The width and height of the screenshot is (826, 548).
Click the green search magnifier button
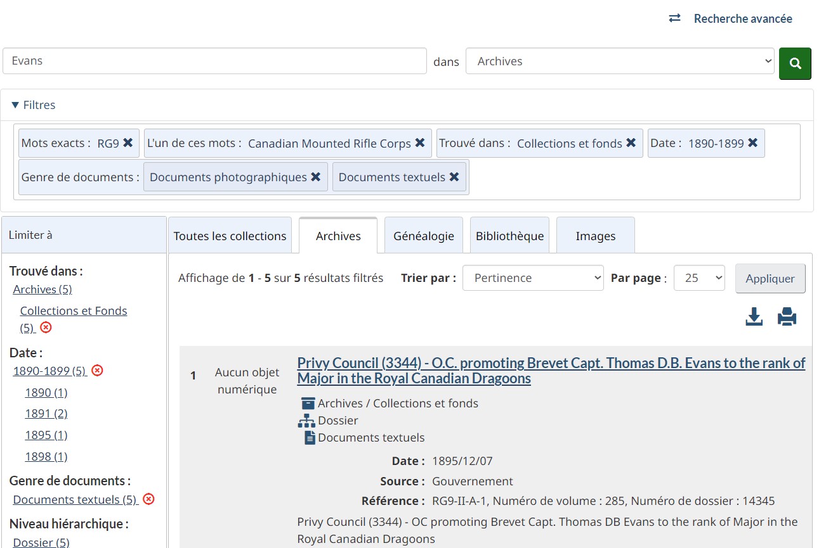point(794,63)
